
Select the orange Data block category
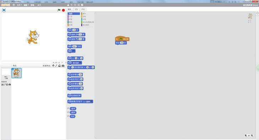[74, 25]
